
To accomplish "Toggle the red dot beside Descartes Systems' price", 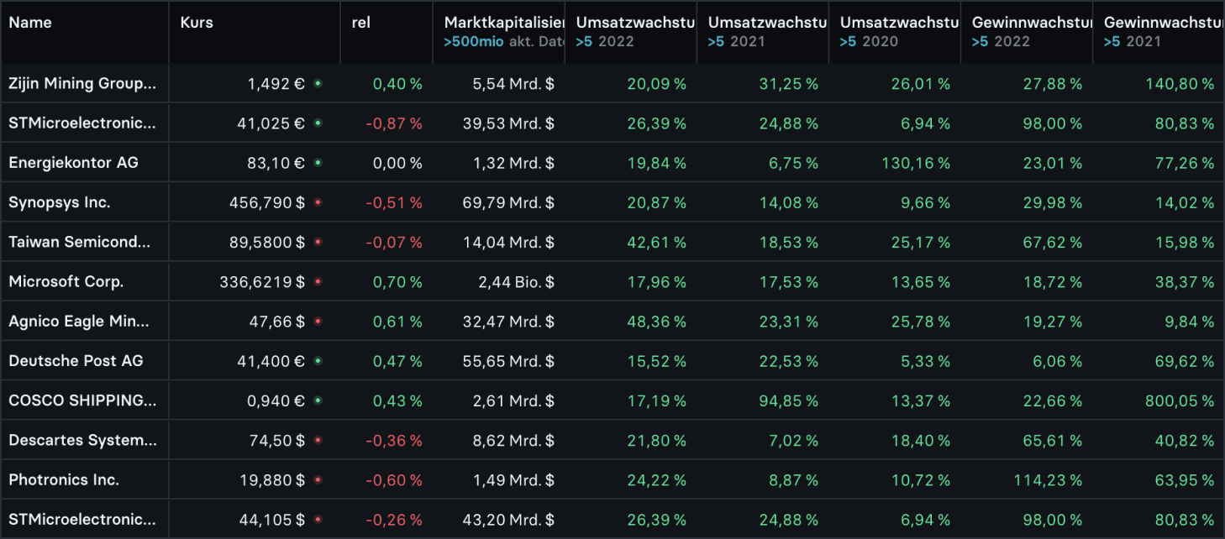I will pyautogui.click(x=318, y=439).
